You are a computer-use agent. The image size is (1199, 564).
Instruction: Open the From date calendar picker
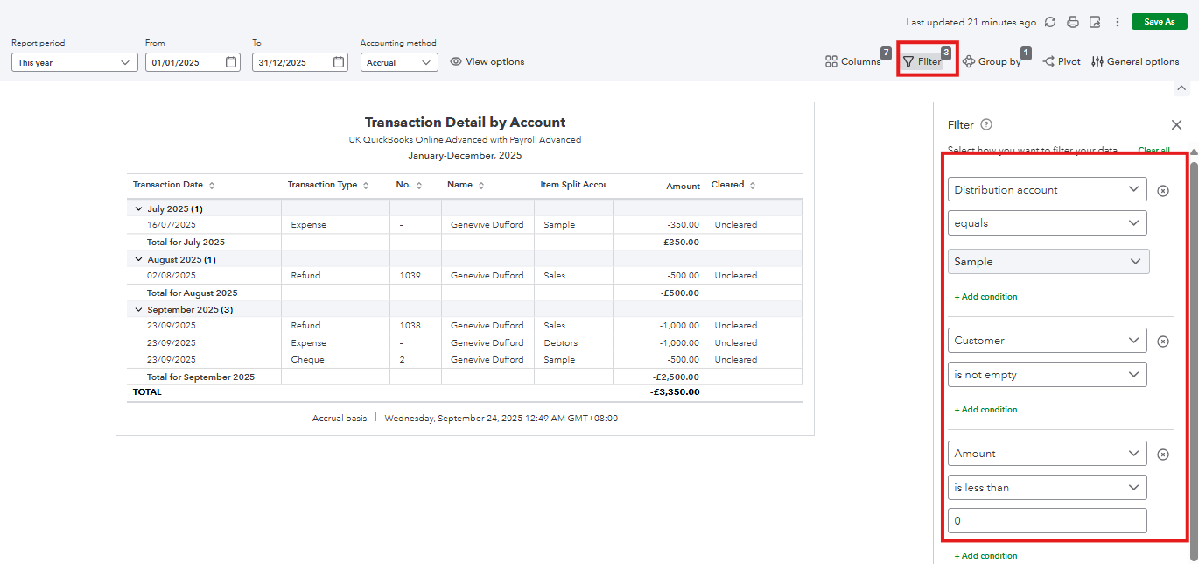231,62
